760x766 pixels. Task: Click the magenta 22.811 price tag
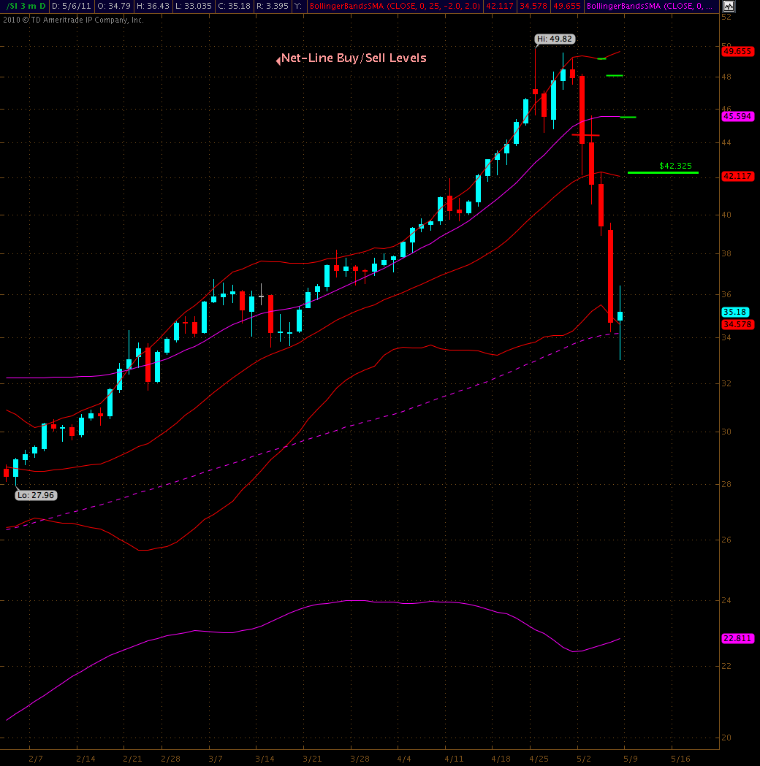pyautogui.click(x=737, y=638)
